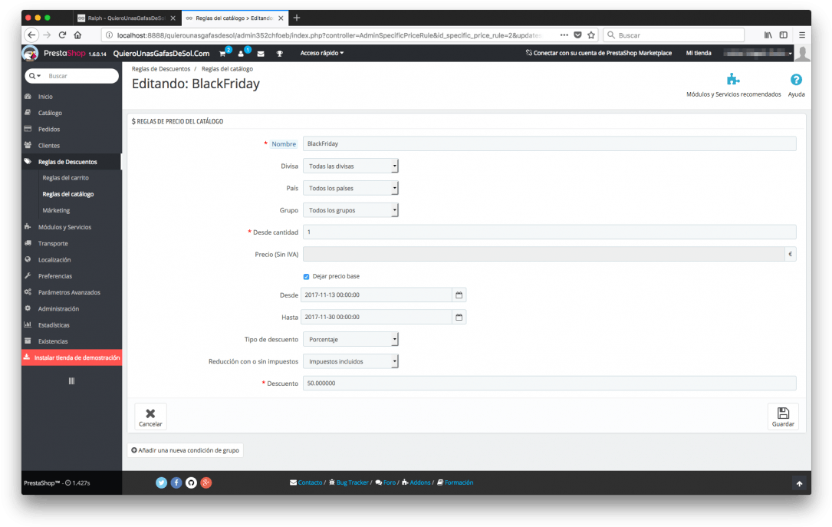Open the messages envelope icon
The image size is (832, 527).
click(261, 54)
